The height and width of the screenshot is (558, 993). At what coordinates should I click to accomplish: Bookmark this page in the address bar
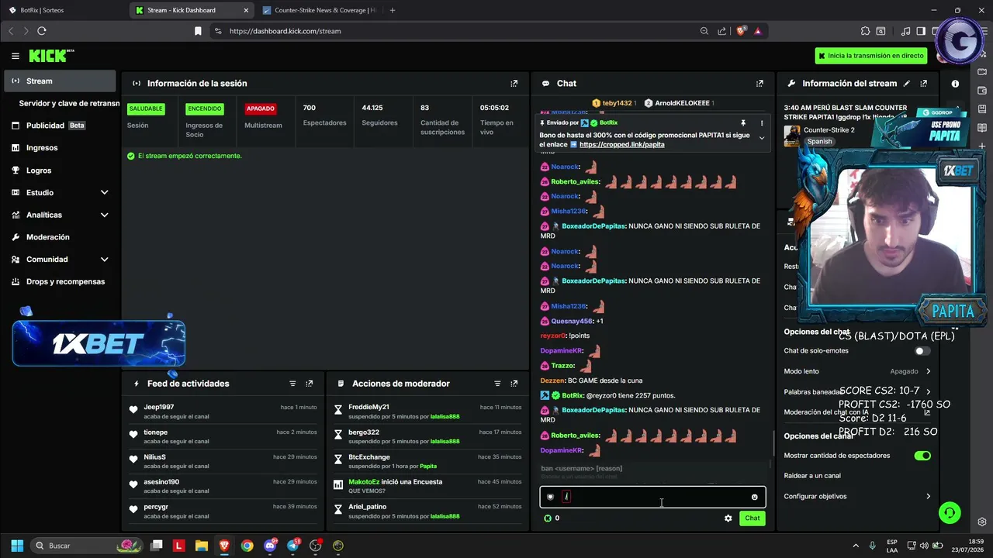click(198, 31)
